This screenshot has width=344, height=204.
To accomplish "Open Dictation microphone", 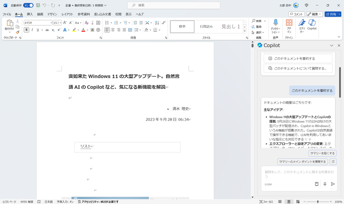I will pos(276,23).
